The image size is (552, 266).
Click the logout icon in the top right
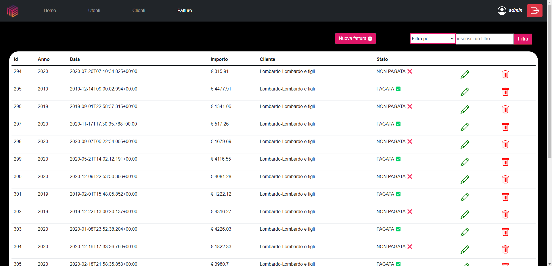click(534, 10)
